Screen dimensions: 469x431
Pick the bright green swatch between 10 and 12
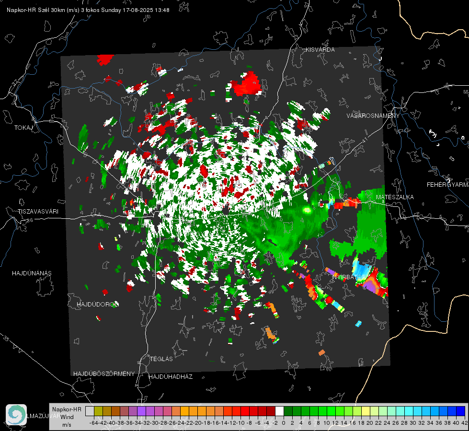[x=331, y=411]
